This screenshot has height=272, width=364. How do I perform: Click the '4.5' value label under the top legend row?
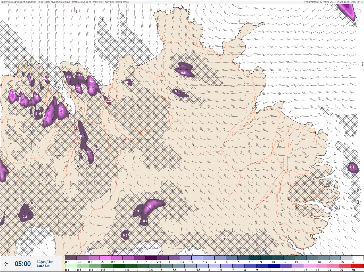point(205,262)
